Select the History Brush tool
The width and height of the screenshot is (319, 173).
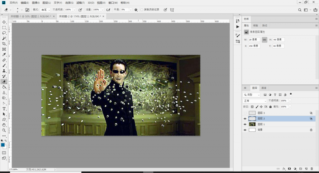tap(4, 76)
